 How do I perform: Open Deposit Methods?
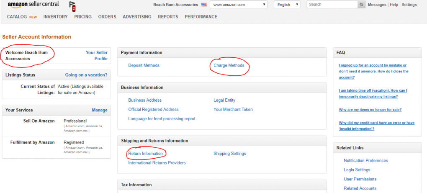click(144, 65)
